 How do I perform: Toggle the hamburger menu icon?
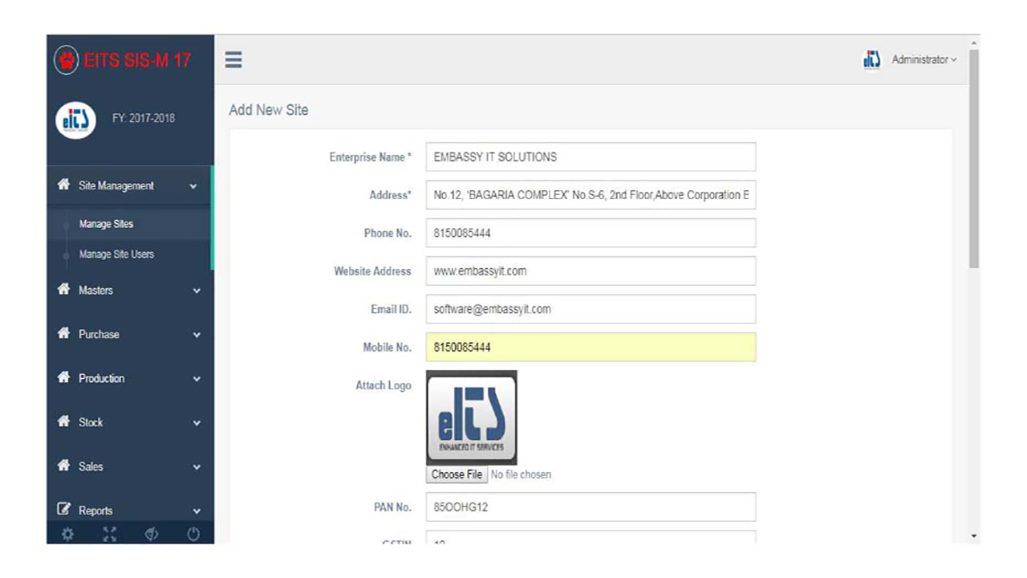[x=233, y=59]
